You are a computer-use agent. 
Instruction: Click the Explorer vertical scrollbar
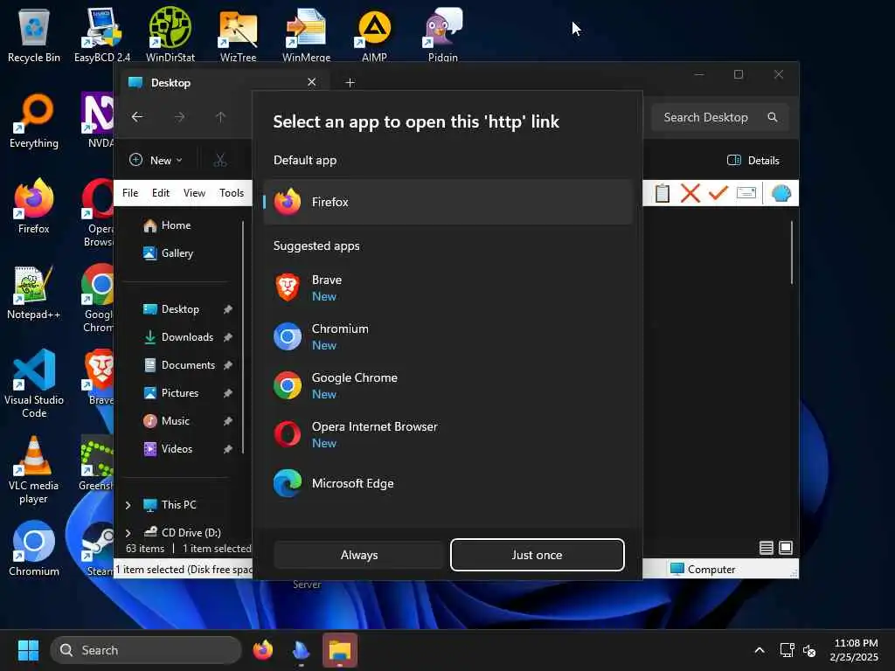tap(792, 252)
